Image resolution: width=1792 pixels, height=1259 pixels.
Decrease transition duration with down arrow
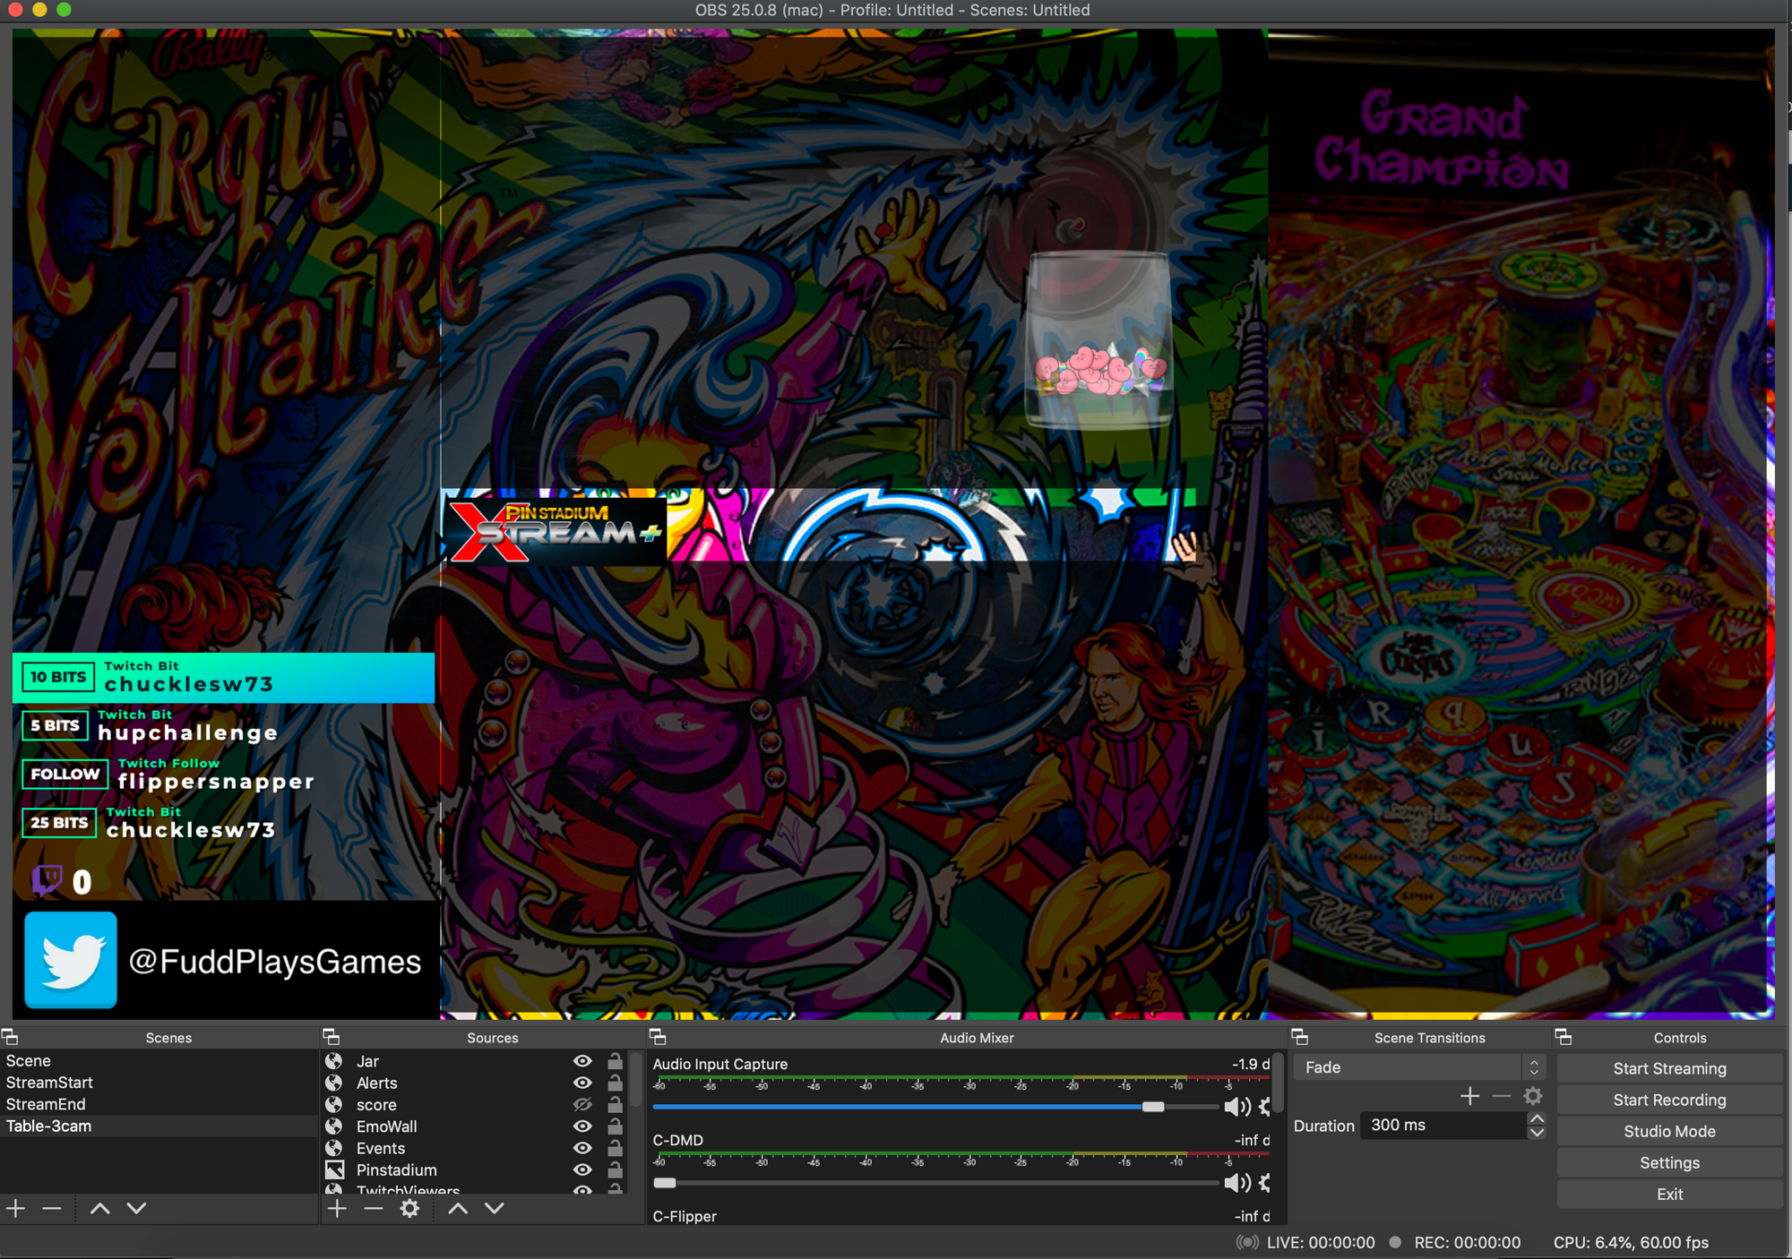pos(1537,1133)
